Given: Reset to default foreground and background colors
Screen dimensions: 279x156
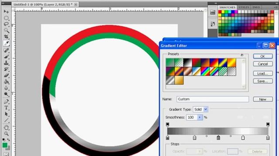Looking at the screenshot, I should tap(3, 140).
